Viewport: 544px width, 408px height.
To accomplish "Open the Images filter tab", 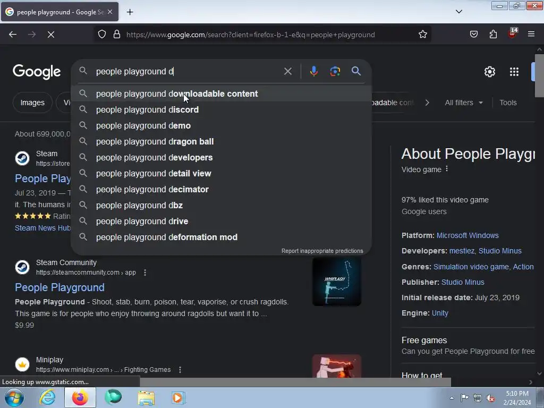I will pyautogui.click(x=32, y=103).
